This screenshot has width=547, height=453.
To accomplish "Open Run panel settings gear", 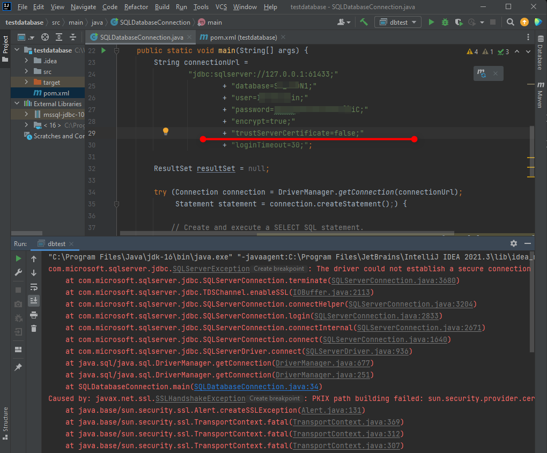I will coord(514,243).
